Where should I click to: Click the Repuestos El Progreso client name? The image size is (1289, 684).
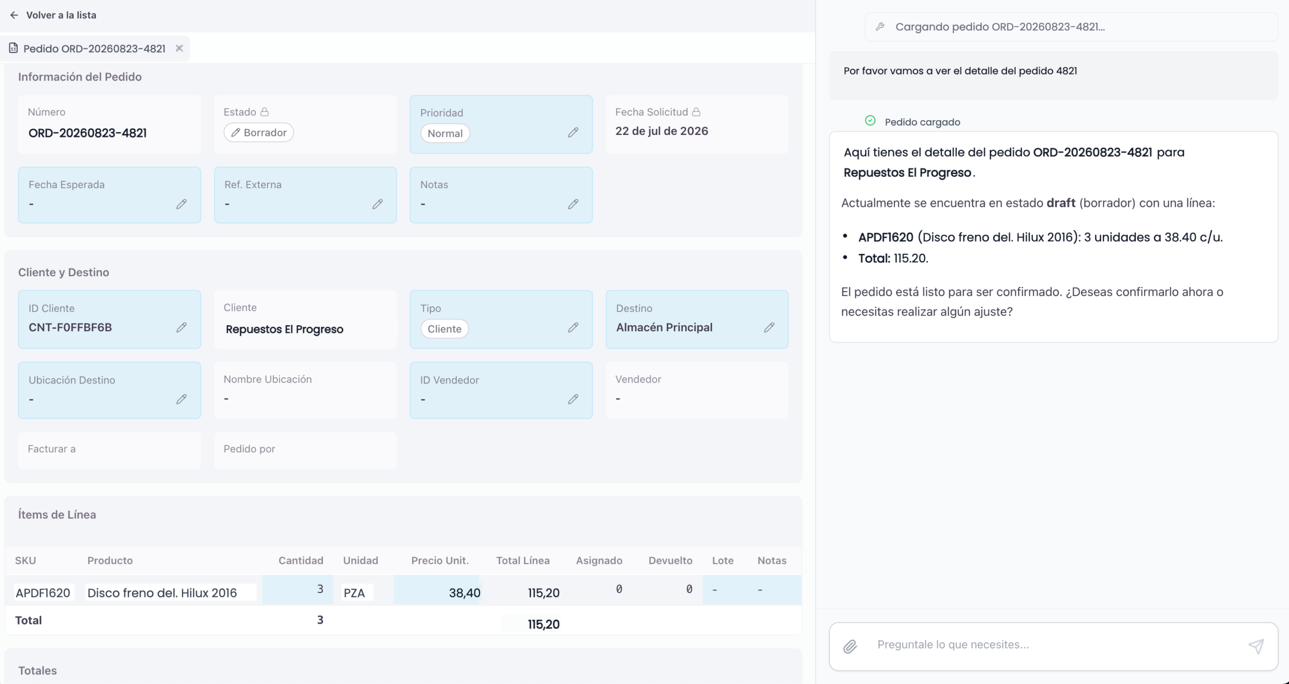coord(284,329)
